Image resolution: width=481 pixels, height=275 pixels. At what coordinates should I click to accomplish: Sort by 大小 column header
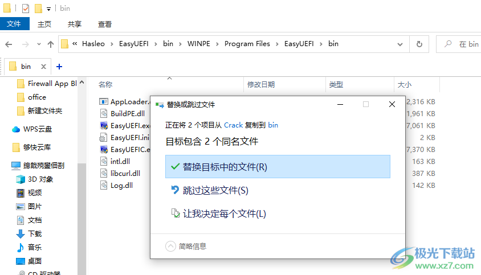pyautogui.click(x=405, y=85)
